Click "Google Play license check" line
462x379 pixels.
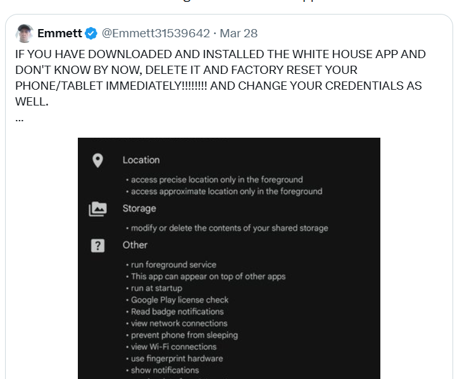[x=180, y=300]
